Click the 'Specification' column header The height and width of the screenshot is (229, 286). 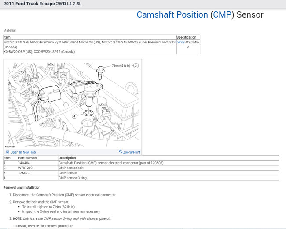(187, 37)
